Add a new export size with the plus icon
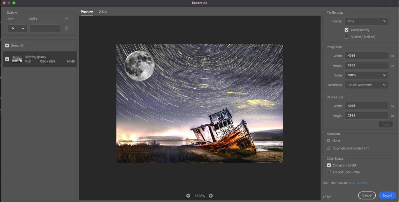This screenshot has width=399, height=202. (x=67, y=19)
